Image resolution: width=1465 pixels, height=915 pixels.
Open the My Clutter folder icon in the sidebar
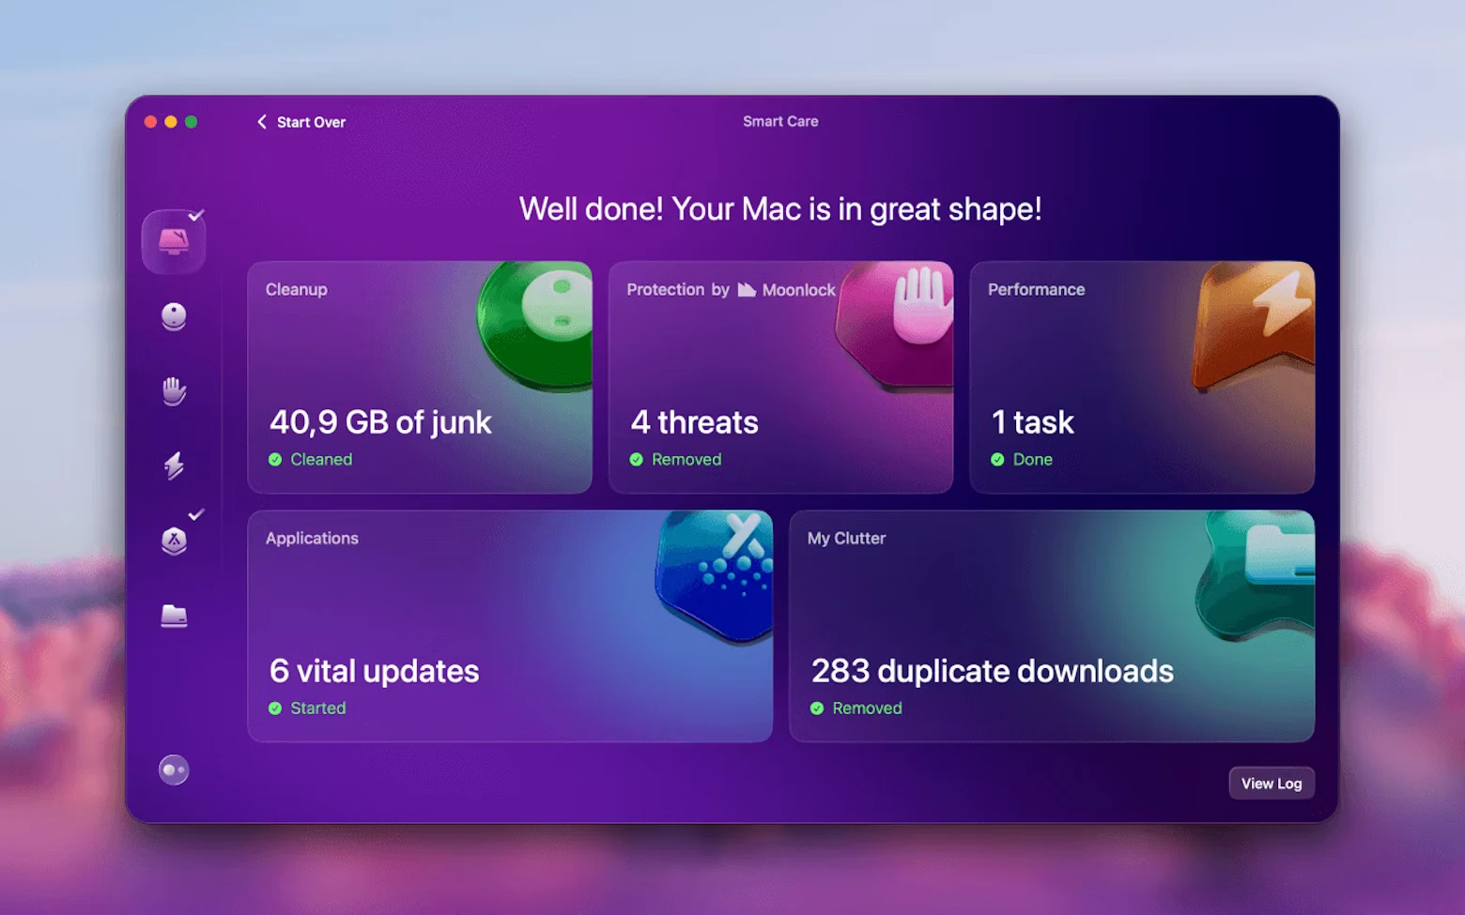(174, 616)
